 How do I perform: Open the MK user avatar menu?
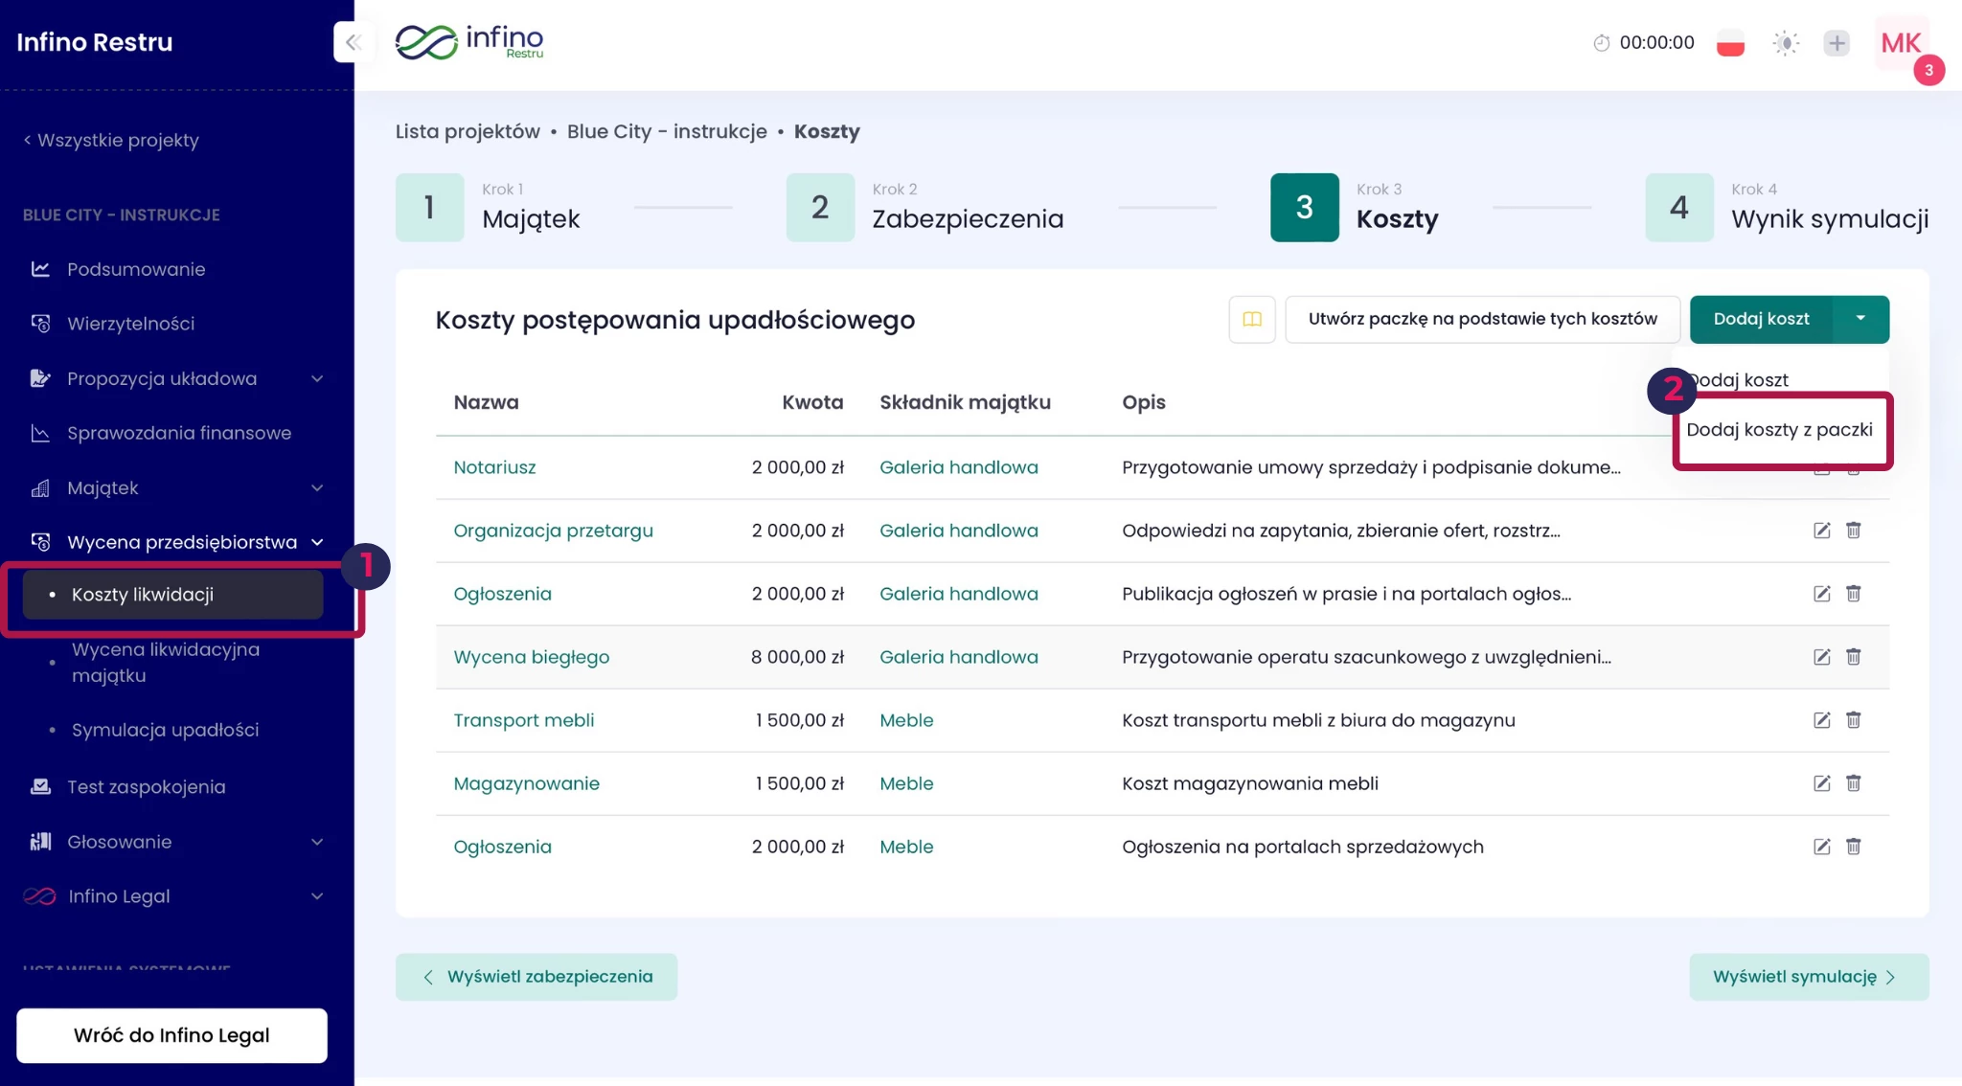tap(1901, 43)
